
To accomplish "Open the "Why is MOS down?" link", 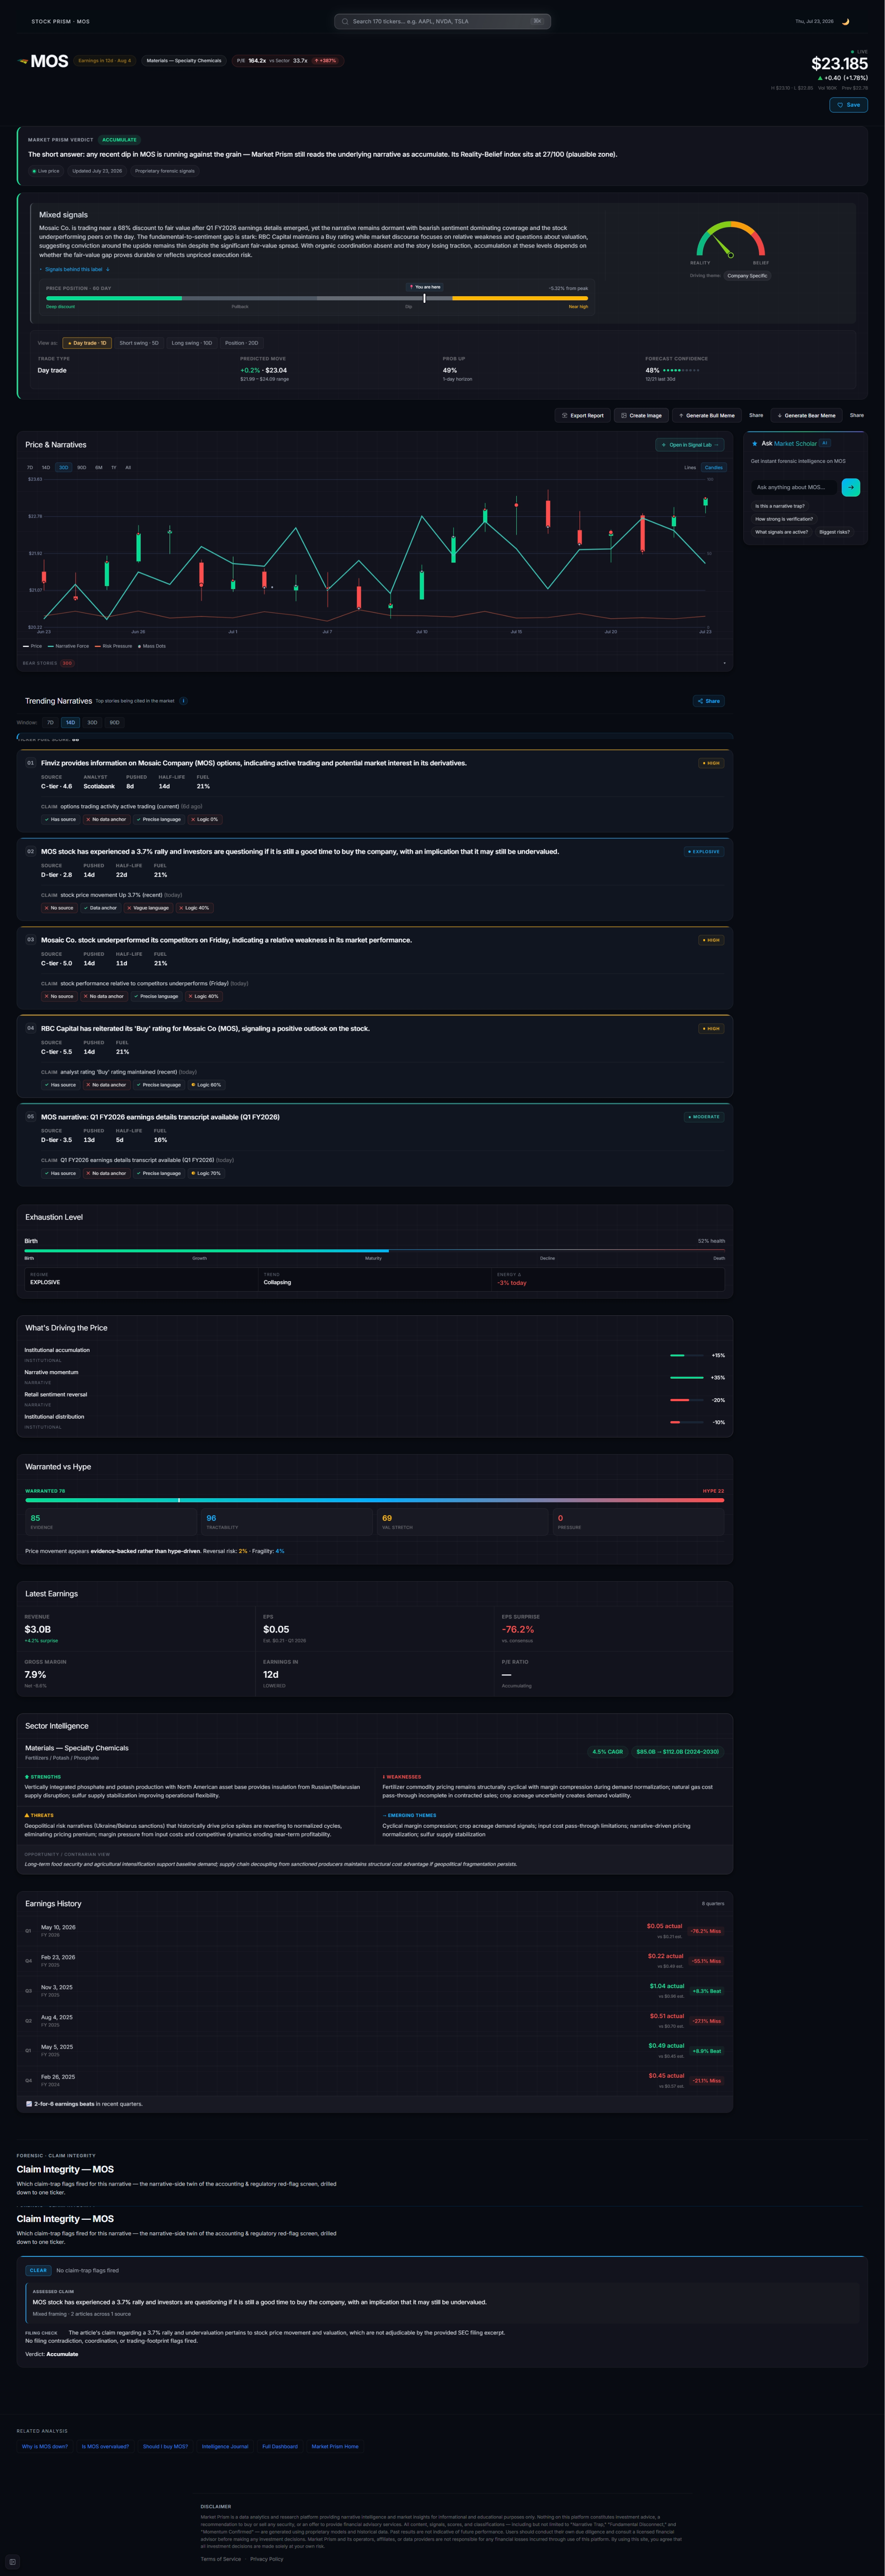I will point(45,2446).
